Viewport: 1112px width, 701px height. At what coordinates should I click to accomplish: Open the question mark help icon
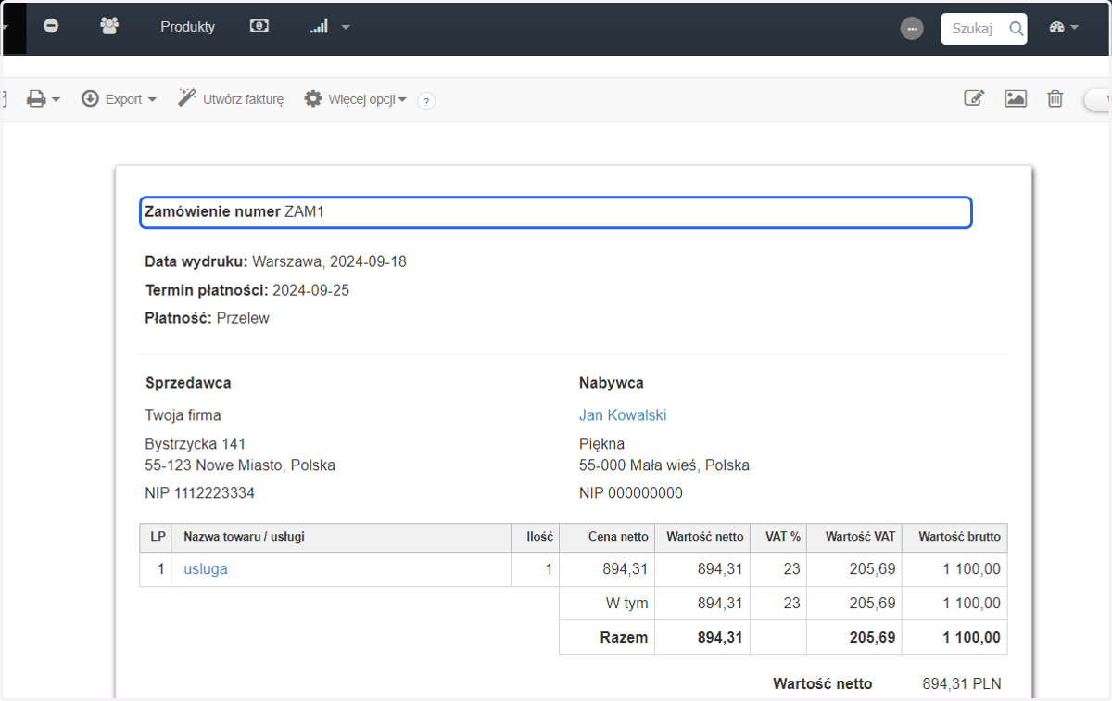click(x=426, y=101)
